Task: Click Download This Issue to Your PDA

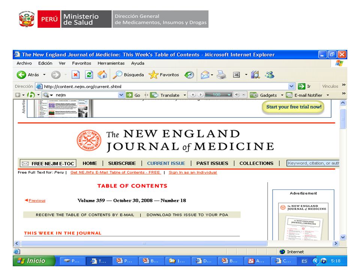Action: pyautogui.click(x=187, y=215)
